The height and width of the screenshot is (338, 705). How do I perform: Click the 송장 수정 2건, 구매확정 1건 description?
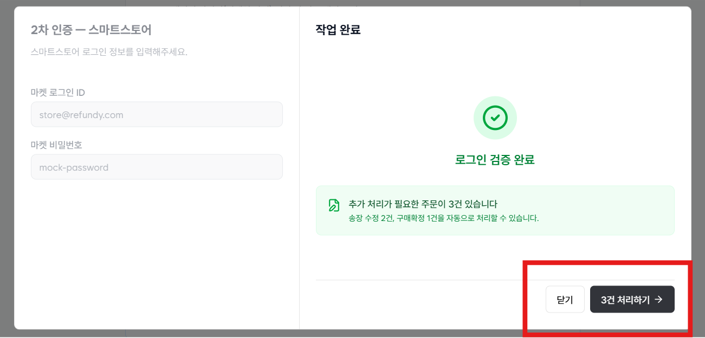pyautogui.click(x=444, y=219)
